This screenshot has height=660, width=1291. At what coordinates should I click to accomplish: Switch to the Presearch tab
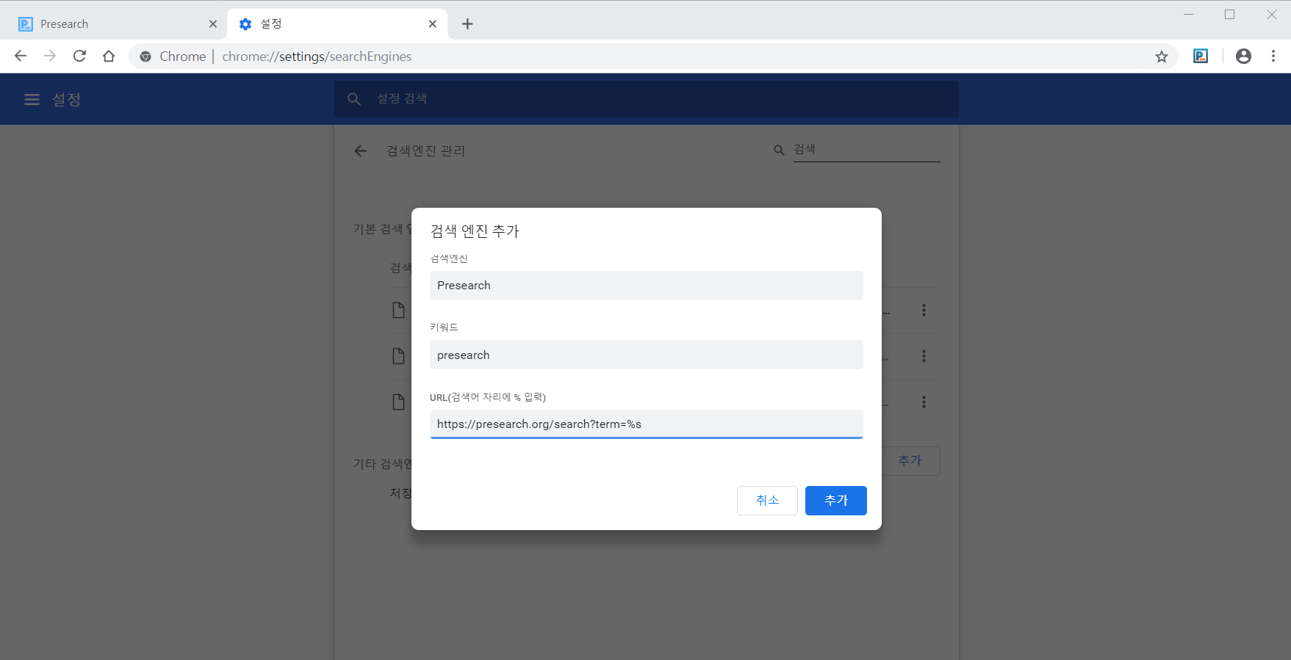point(118,24)
